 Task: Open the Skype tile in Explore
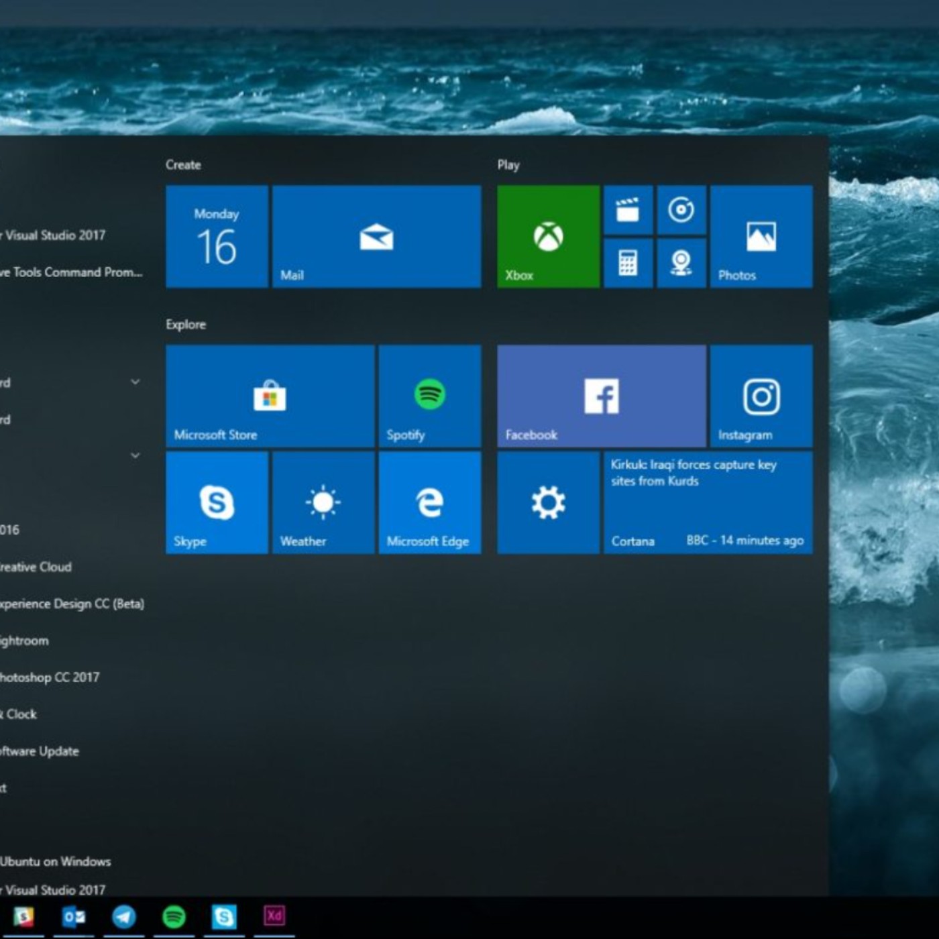point(217,502)
